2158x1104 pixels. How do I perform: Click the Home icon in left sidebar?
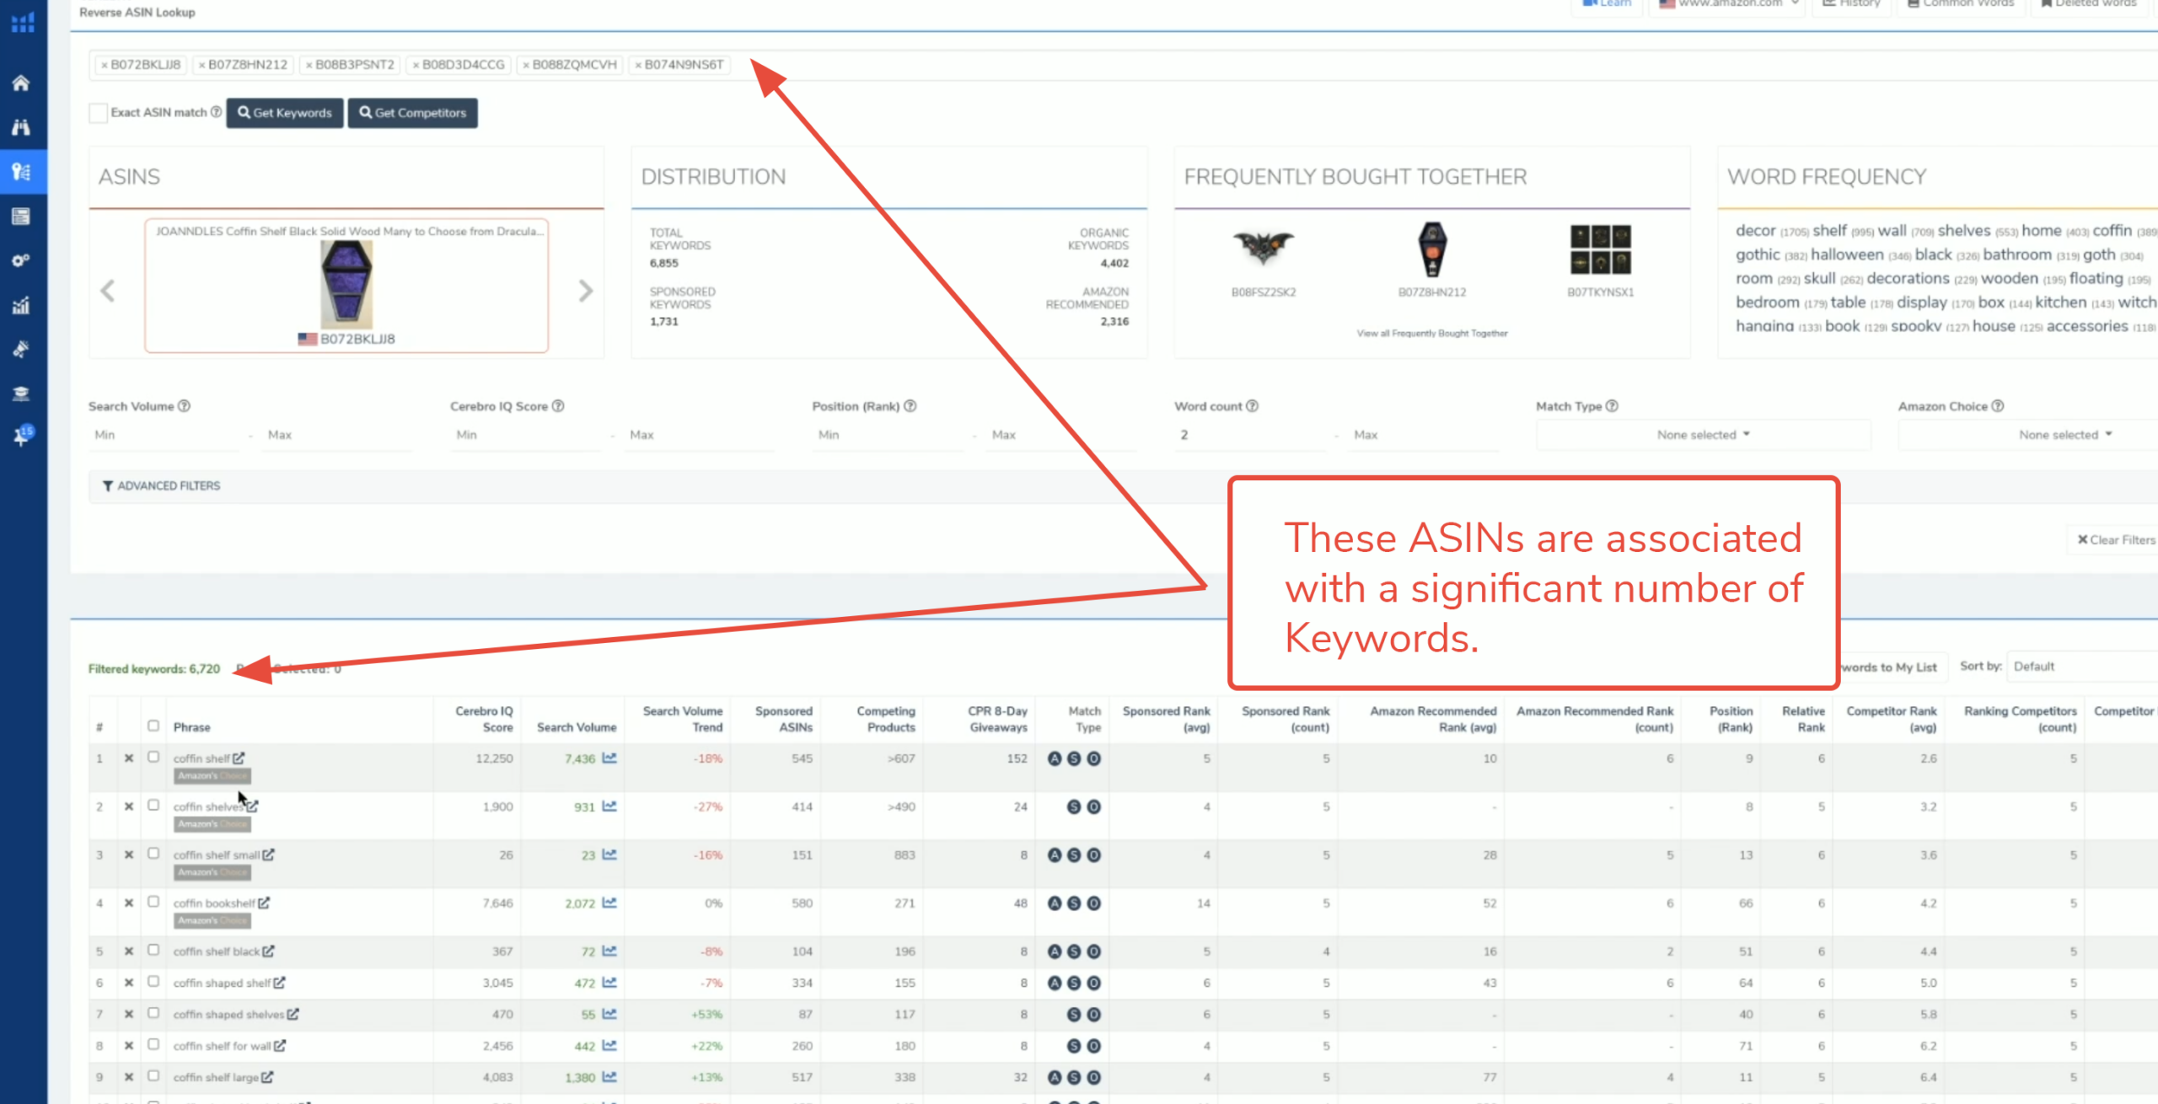(21, 83)
